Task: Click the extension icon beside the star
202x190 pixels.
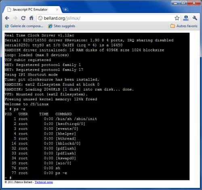Action: 186,18
